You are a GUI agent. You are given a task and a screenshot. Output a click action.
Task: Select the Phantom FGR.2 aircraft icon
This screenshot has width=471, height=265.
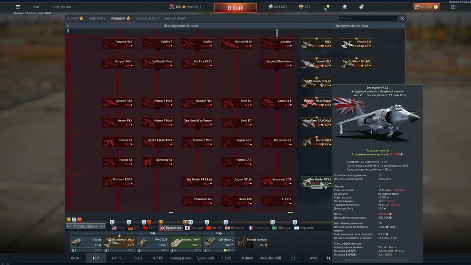point(118,182)
